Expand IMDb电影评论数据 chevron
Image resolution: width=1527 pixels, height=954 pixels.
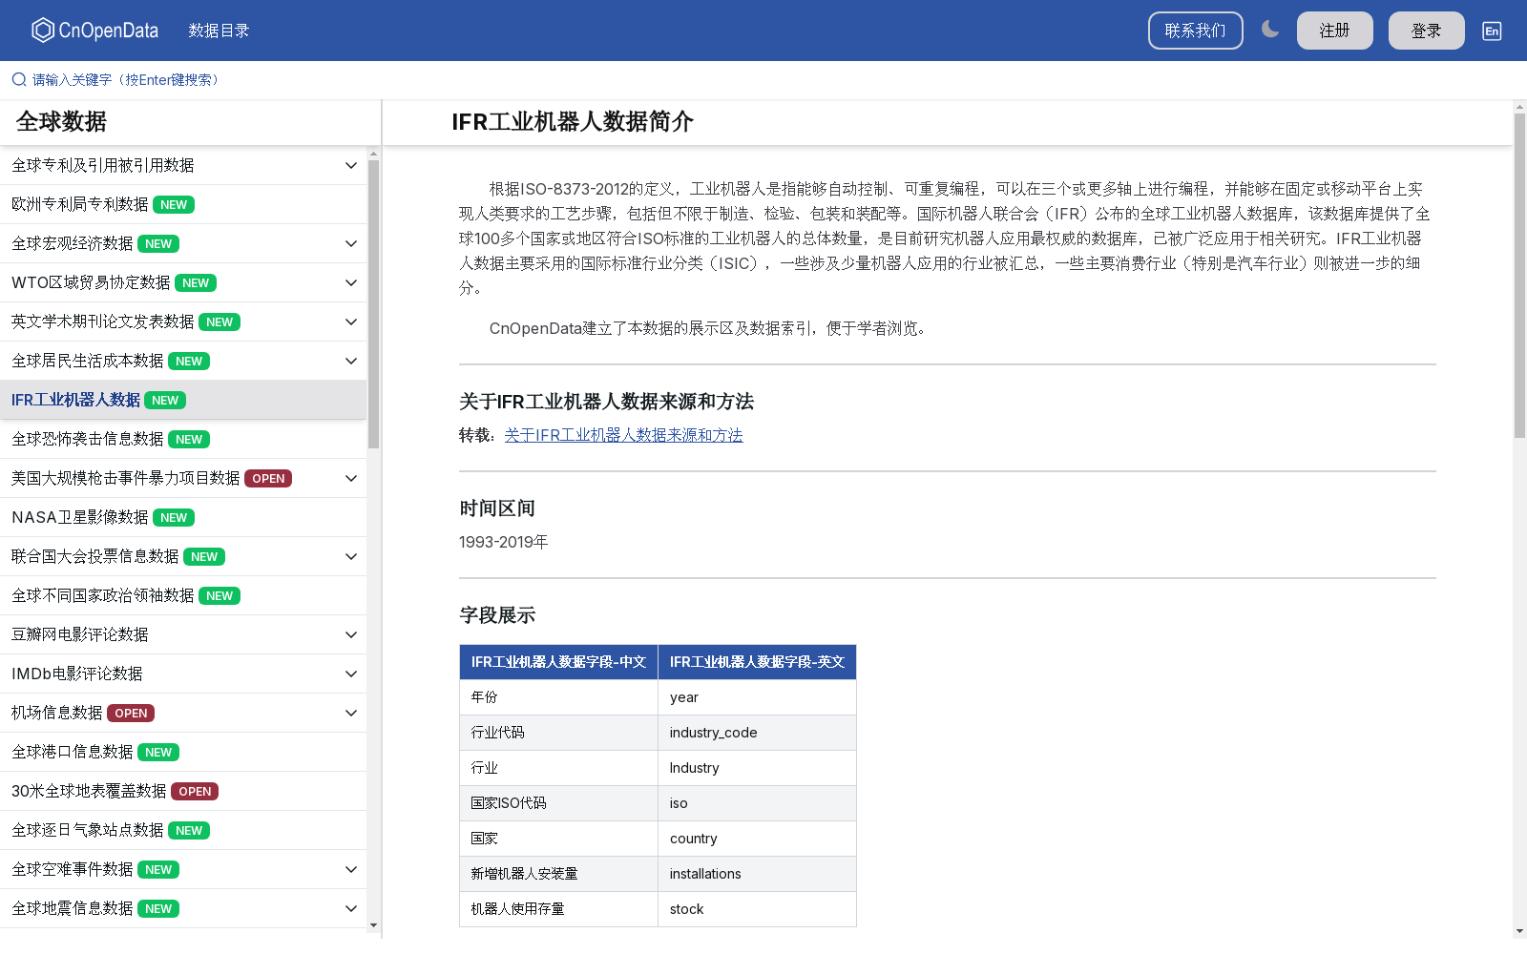[351, 674]
